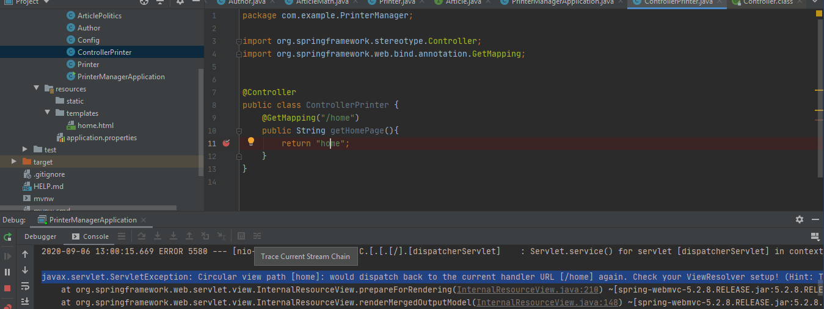Click the Step Out icon
Viewport: 824px width, 309px height.
click(189, 236)
